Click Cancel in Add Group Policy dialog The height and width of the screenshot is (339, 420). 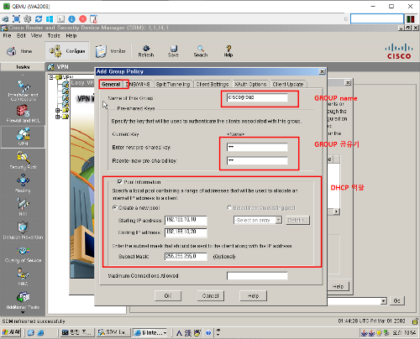tap(211, 295)
